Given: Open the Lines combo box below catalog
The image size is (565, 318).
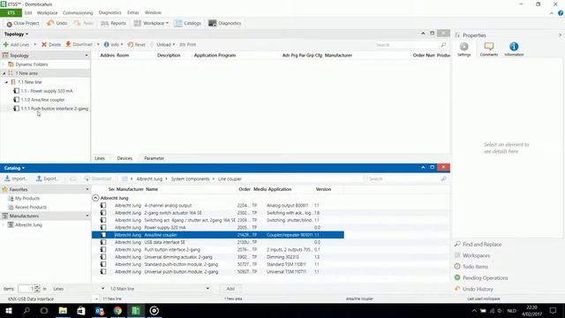Looking at the screenshot, I should click(79, 289).
